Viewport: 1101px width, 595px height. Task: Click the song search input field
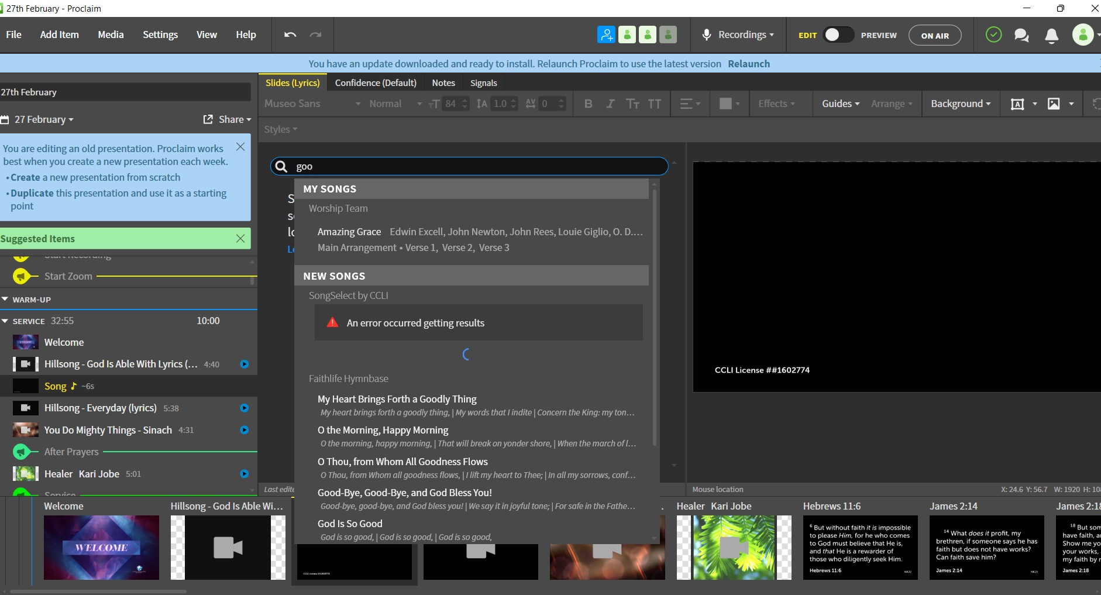[477, 167]
